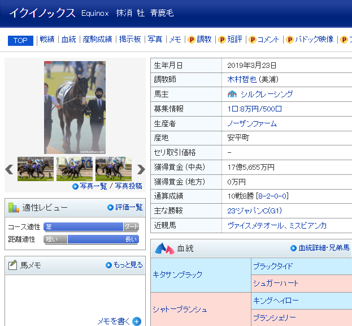The image size is (352, 326).
Task: Click the birth date 2019年3月23日
Action: click(251, 65)
